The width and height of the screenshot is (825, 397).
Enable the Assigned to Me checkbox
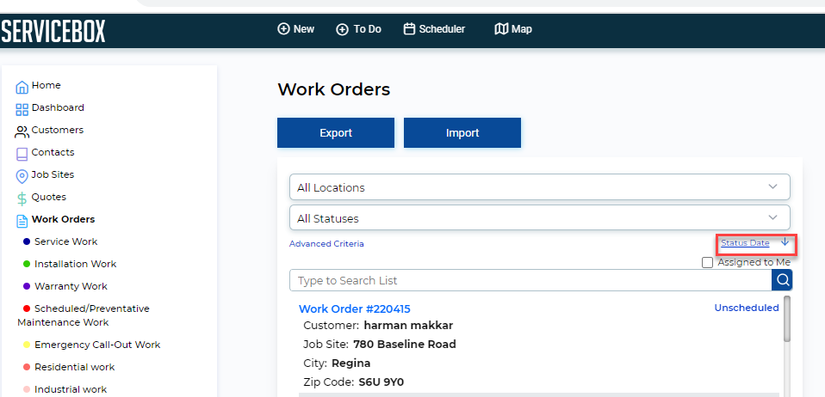pos(708,262)
